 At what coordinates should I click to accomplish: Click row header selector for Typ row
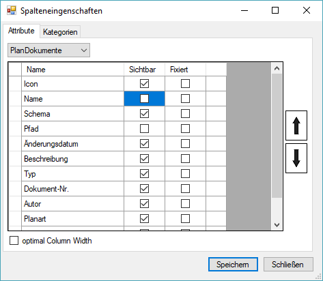pyautogui.click(x=15, y=174)
